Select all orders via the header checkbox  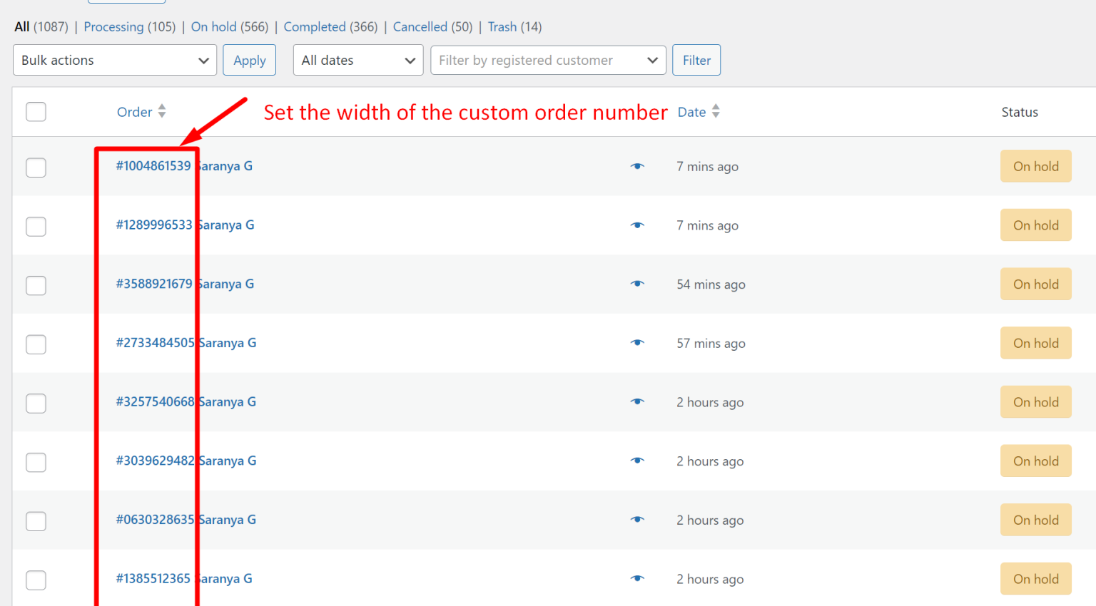tap(36, 112)
